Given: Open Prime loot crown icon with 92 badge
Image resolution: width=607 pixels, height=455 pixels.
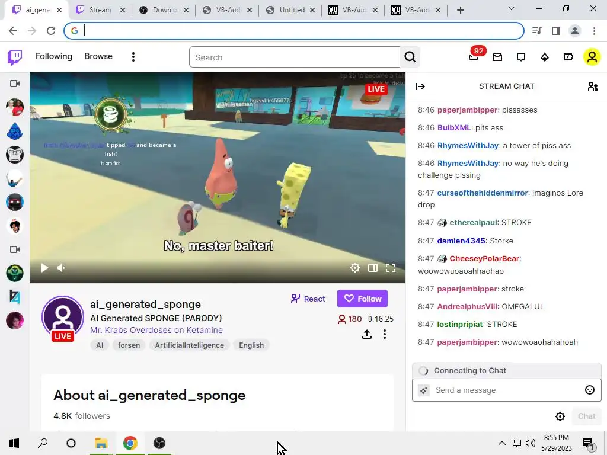Looking at the screenshot, I should point(474,57).
